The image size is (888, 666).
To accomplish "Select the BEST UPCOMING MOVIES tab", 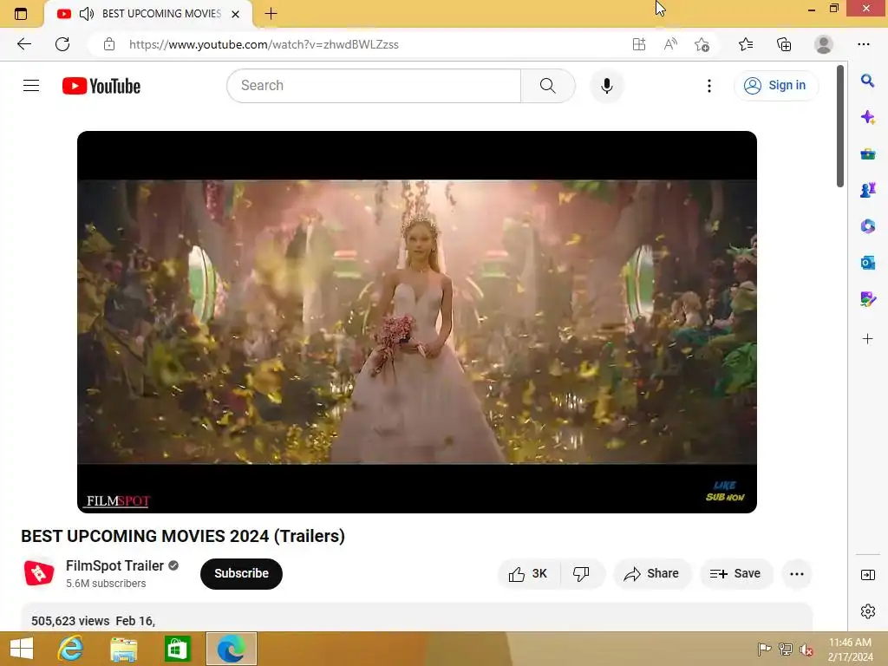I will pos(149,14).
